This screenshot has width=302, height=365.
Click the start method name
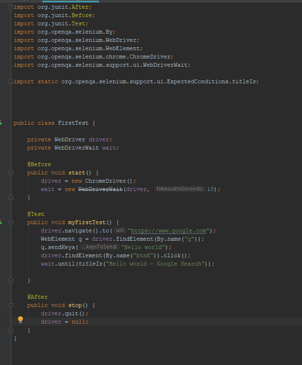coord(76,173)
